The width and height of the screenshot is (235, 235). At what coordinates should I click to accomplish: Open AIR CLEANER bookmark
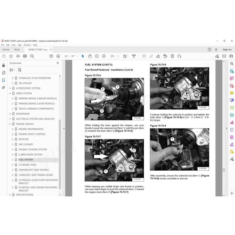(26, 144)
